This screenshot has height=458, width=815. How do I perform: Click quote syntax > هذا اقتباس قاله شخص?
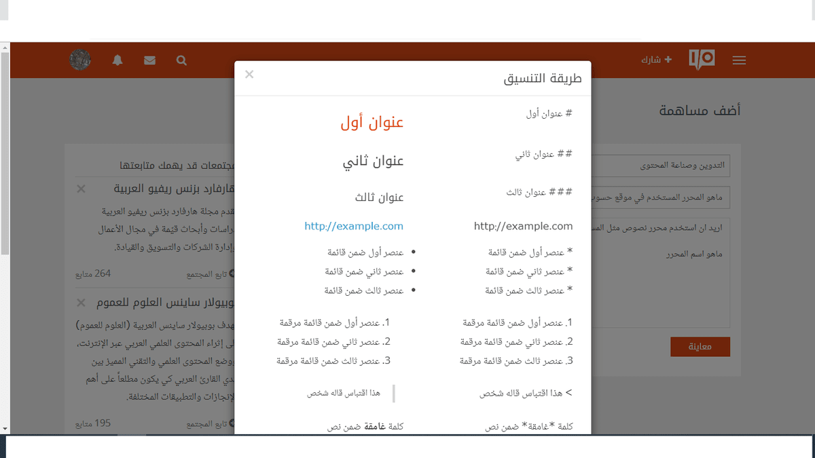coord(526,393)
